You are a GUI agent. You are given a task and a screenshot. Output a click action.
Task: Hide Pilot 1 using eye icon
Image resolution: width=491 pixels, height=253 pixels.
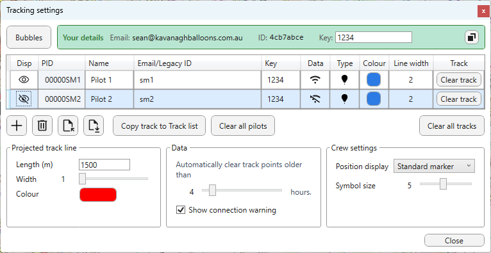[24, 80]
